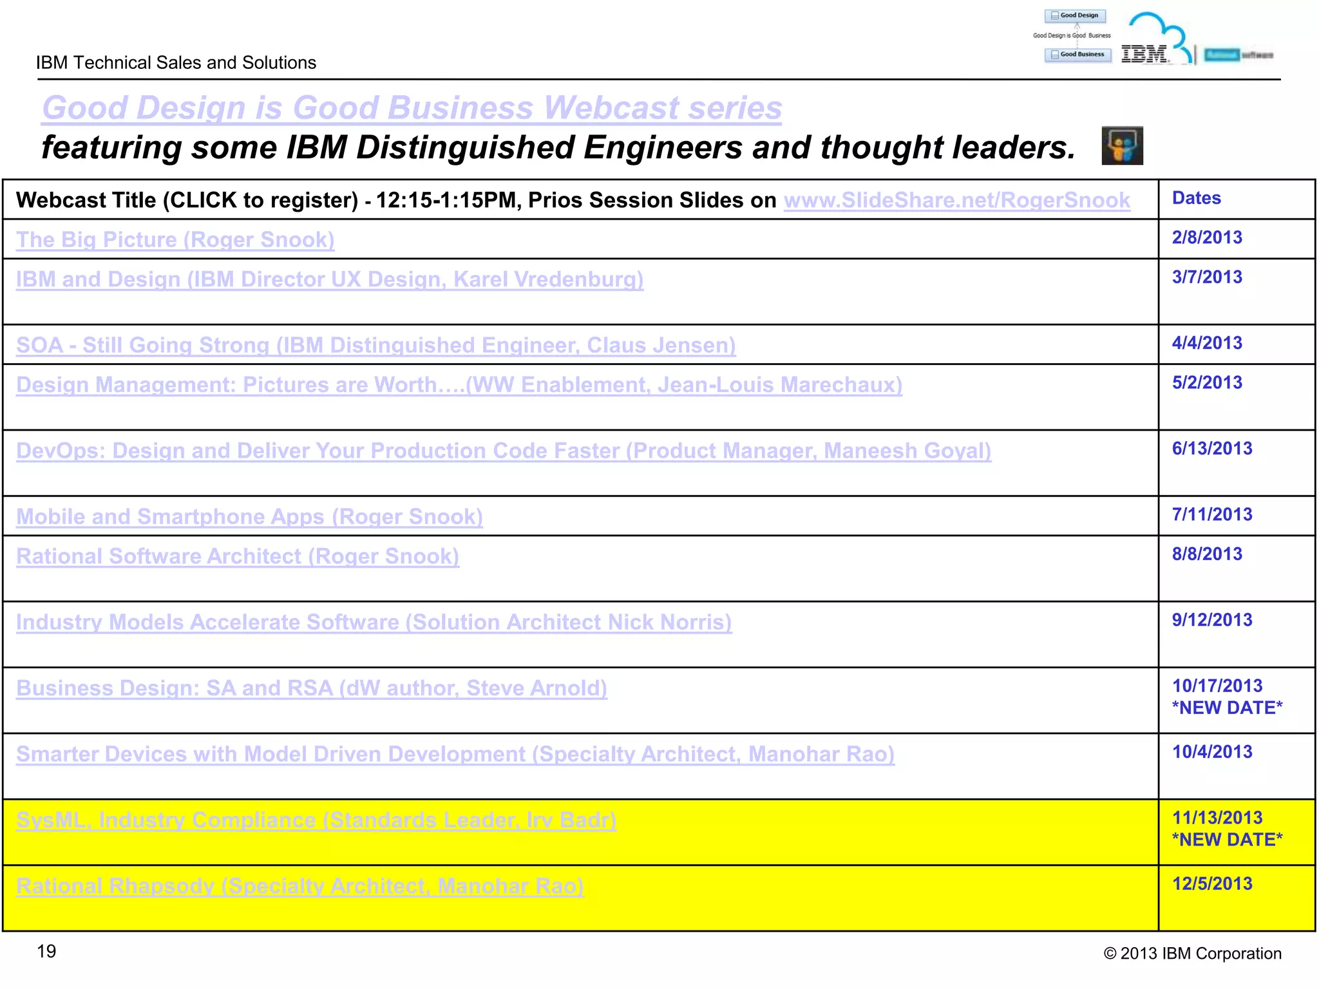Click the IBM Technical Sales and Solutions header
The image size is (1319, 989).
point(176,62)
